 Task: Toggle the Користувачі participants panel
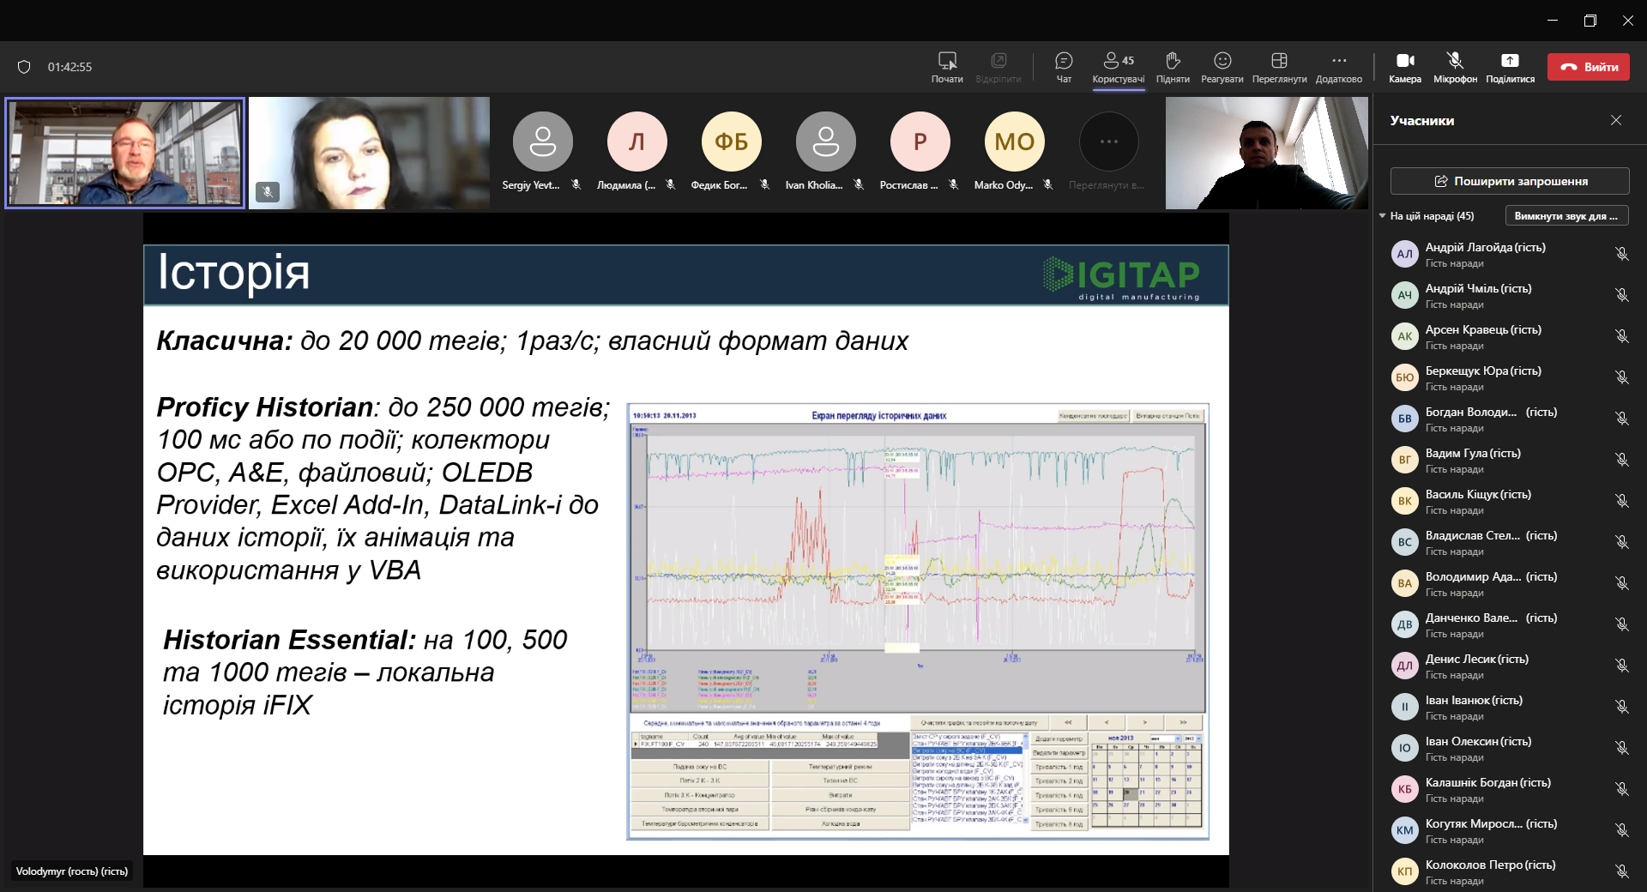point(1118,67)
